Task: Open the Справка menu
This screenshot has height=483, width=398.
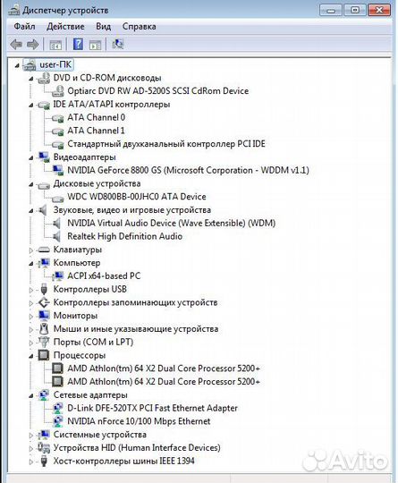Action: [140, 27]
